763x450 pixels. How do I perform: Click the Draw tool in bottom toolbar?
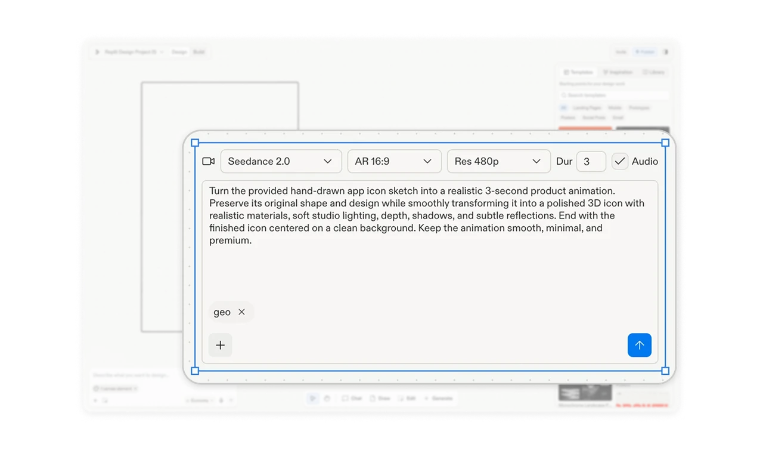[x=380, y=398]
